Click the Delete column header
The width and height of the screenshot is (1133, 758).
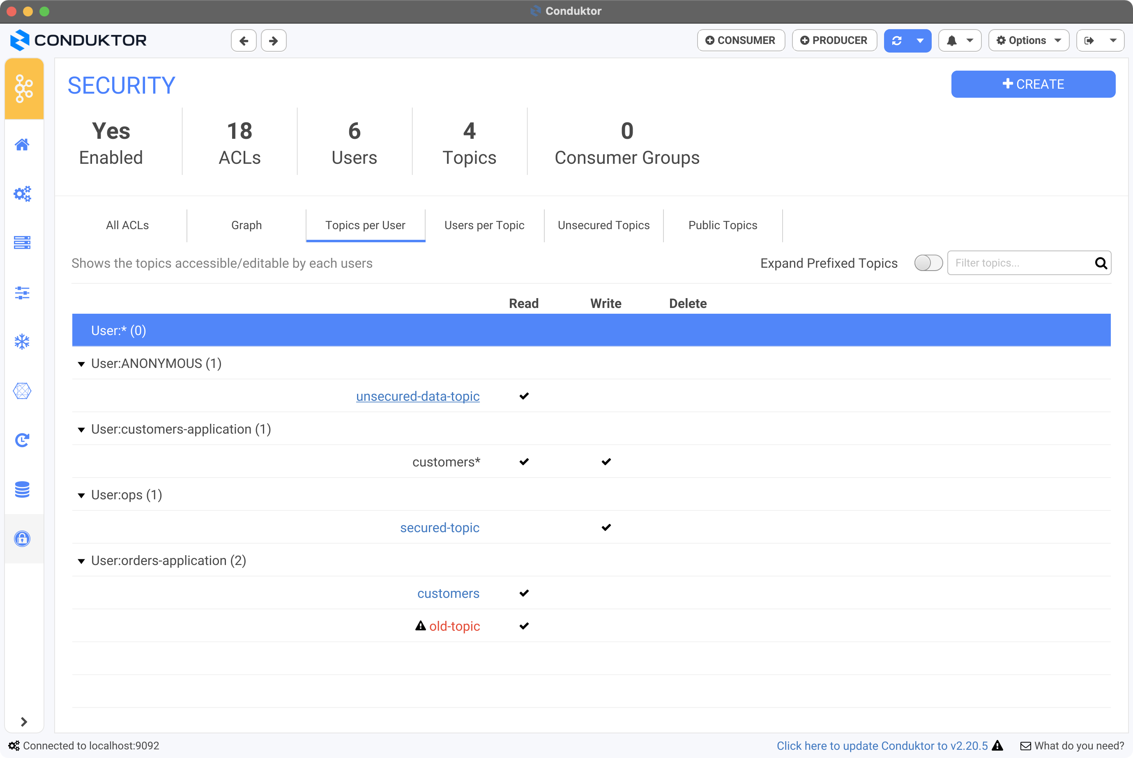(688, 303)
